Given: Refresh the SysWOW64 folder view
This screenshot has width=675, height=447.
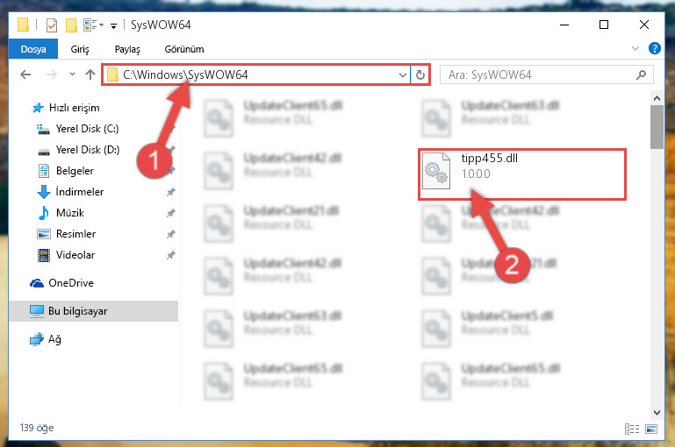Looking at the screenshot, I should [420, 75].
